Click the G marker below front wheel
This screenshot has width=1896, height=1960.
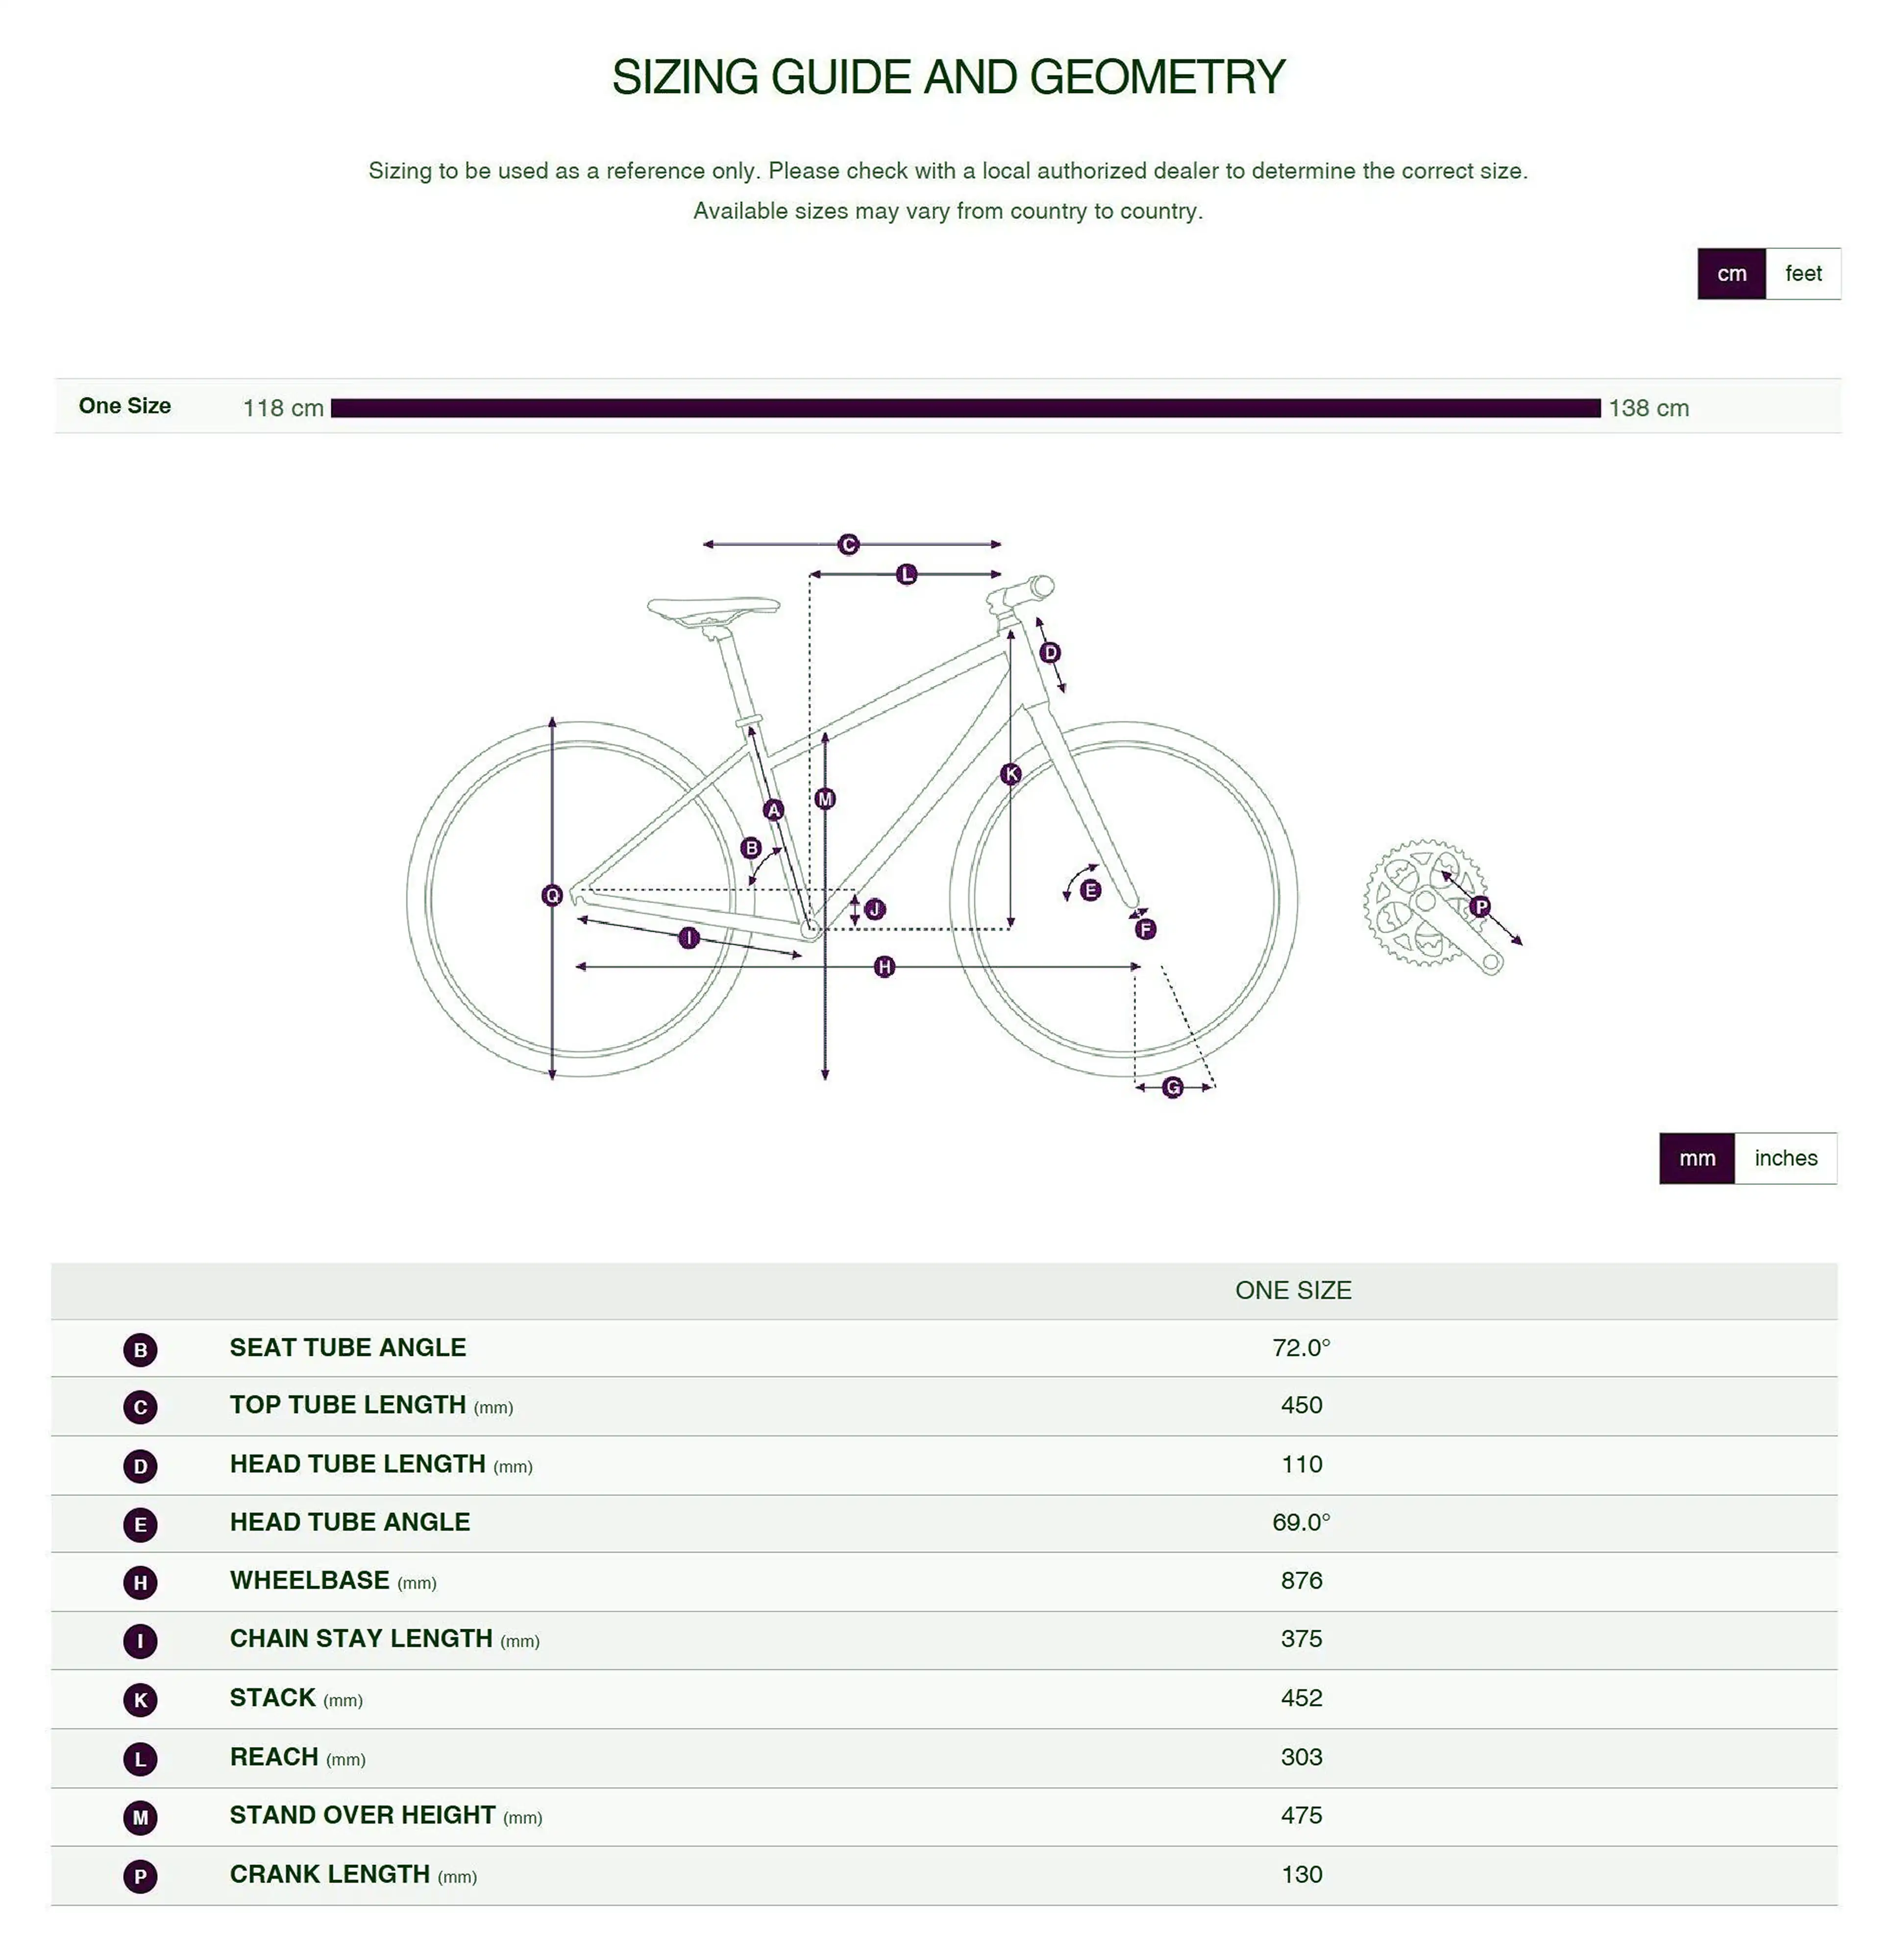(x=1173, y=1087)
